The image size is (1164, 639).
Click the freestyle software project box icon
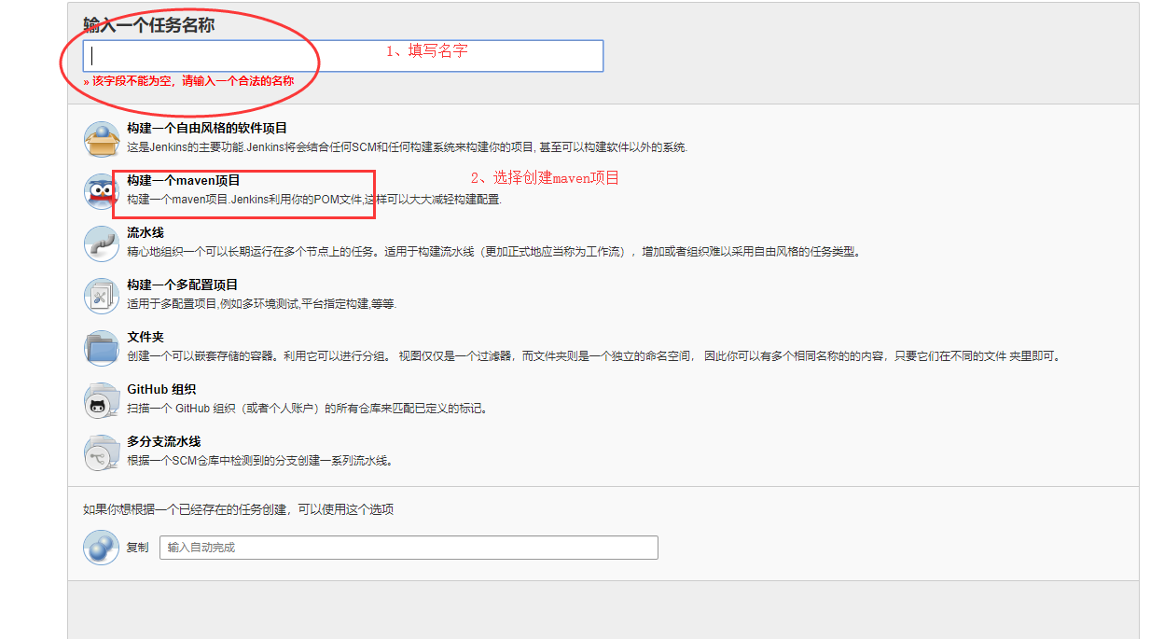tap(102, 139)
